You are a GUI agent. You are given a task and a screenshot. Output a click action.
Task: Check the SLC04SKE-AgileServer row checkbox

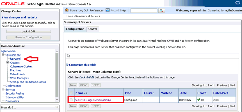71,100
